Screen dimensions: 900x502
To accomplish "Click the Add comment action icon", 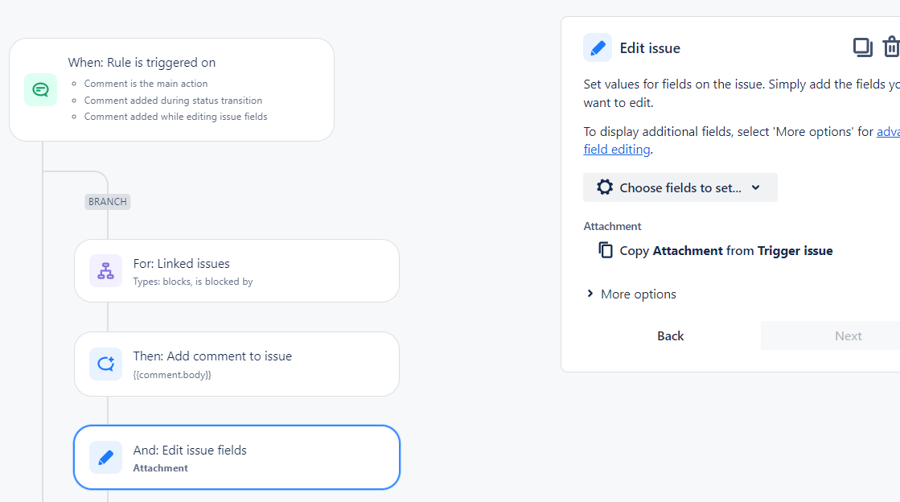I will click(x=105, y=364).
